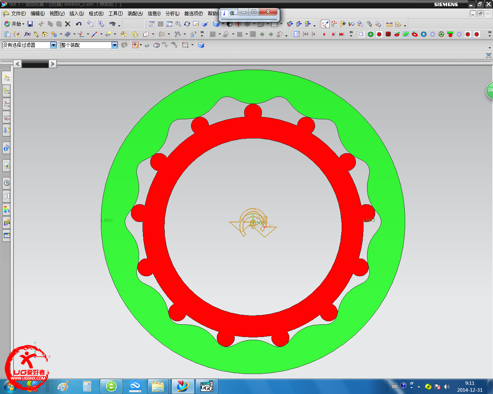Click left arrow of navigator scrollbar
Screen dimensions: 493x394
(17, 64)
